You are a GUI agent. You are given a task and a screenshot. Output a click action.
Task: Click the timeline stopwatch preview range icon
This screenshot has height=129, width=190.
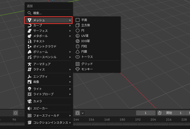[160, 113]
